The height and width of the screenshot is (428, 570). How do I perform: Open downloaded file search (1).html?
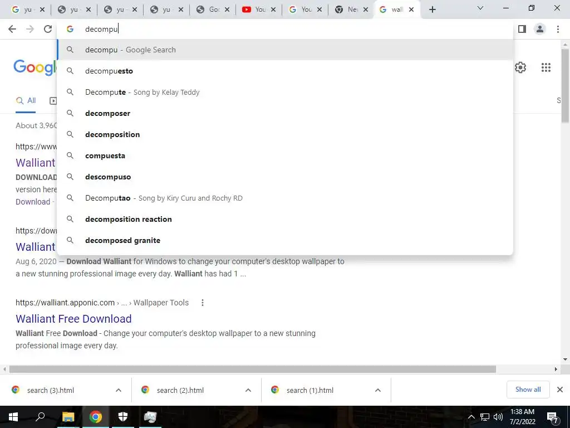[x=310, y=390]
